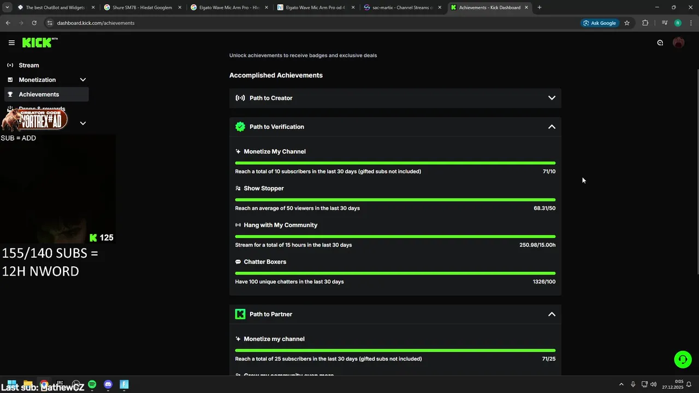This screenshot has width=699, height=393.
Task: Click the Ask Google button
Action: 600,23
